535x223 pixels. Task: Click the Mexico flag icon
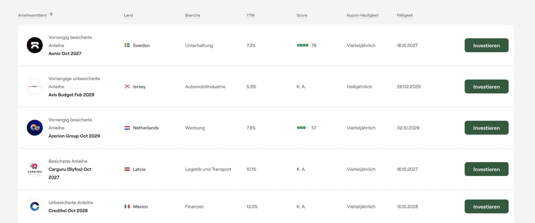pos(127,206)
